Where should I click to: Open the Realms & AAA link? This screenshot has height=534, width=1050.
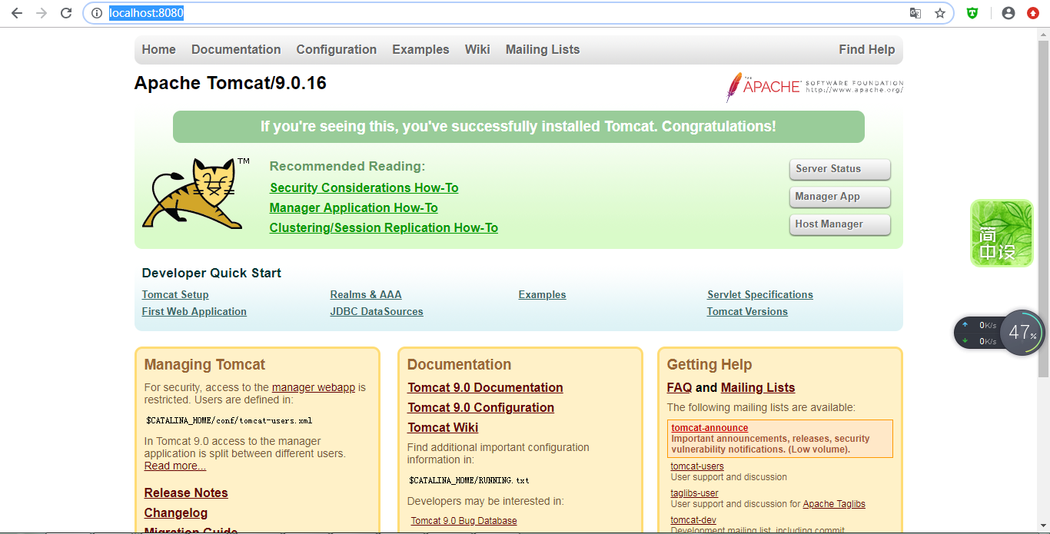[x=366, y=294]
